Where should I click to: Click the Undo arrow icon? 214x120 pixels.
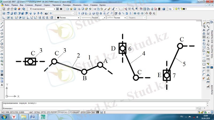113,9
